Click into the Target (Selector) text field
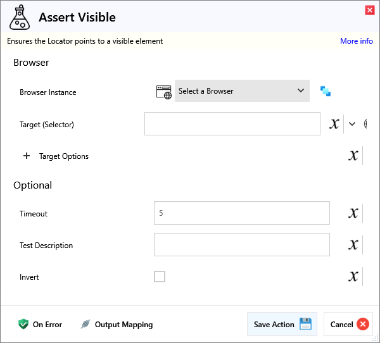 (x=232, y=124)
